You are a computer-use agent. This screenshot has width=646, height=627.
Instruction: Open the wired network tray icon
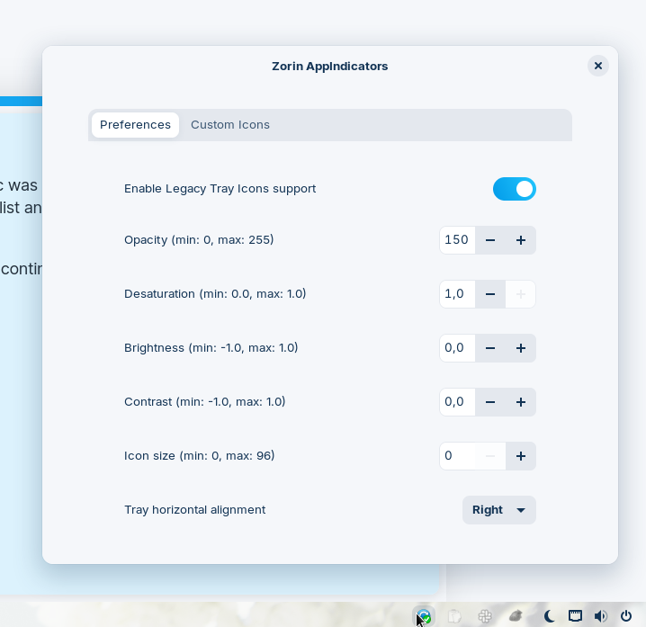[x=575, y=616]
